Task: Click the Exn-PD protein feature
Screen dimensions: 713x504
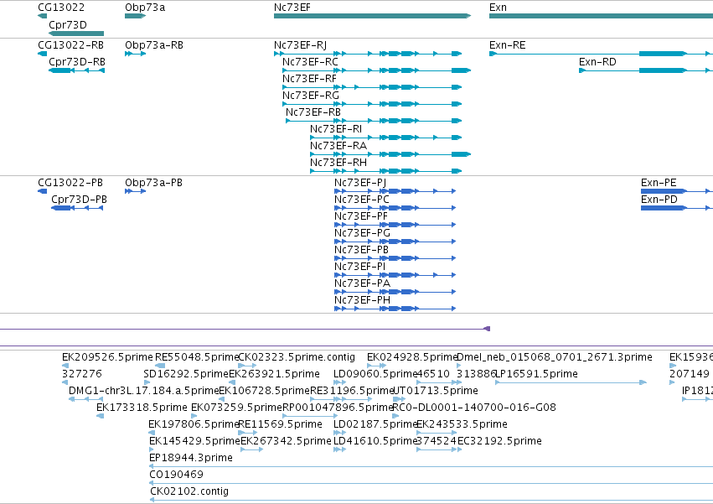Action: (677, 208)
